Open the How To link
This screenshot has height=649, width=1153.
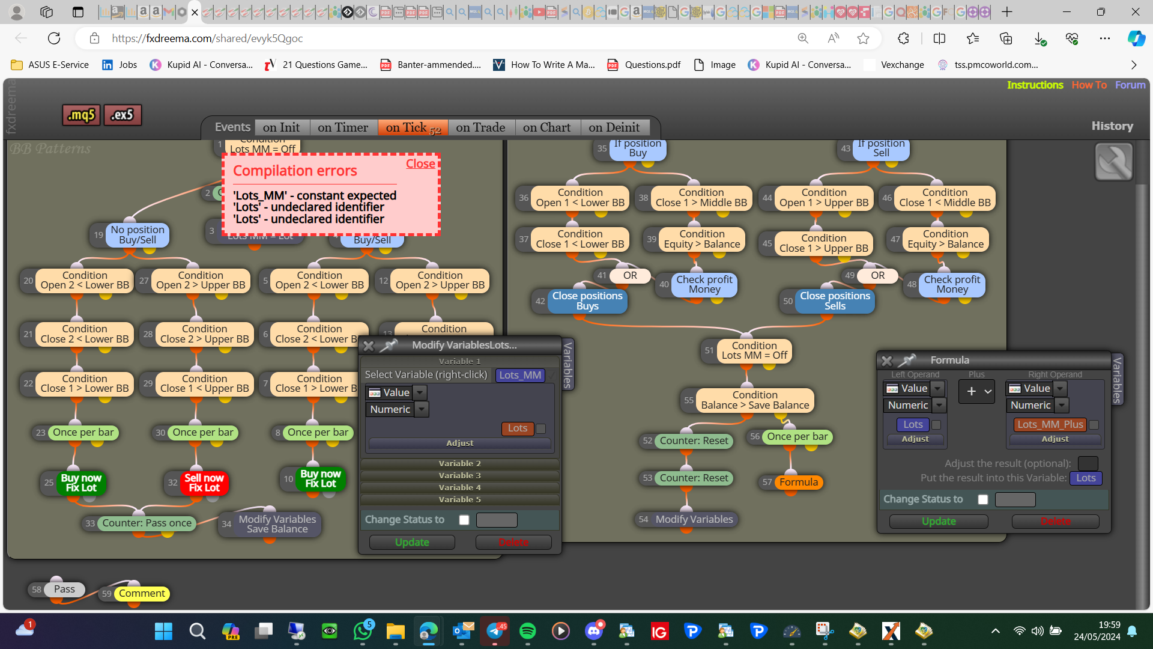click(1089, 85)
